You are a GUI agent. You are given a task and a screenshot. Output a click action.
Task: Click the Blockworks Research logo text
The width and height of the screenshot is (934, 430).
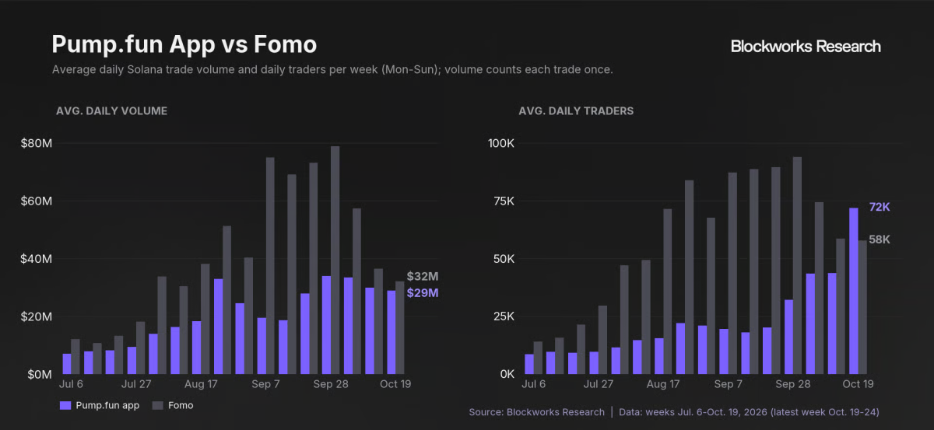coord(806,47)
